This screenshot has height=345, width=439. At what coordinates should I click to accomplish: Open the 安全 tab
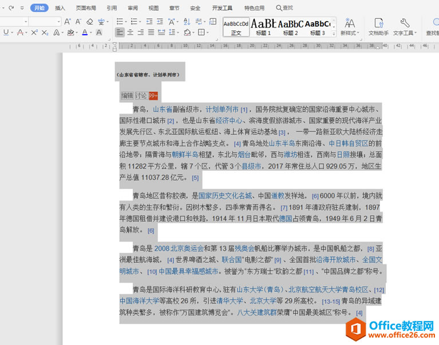coord(195,8)
